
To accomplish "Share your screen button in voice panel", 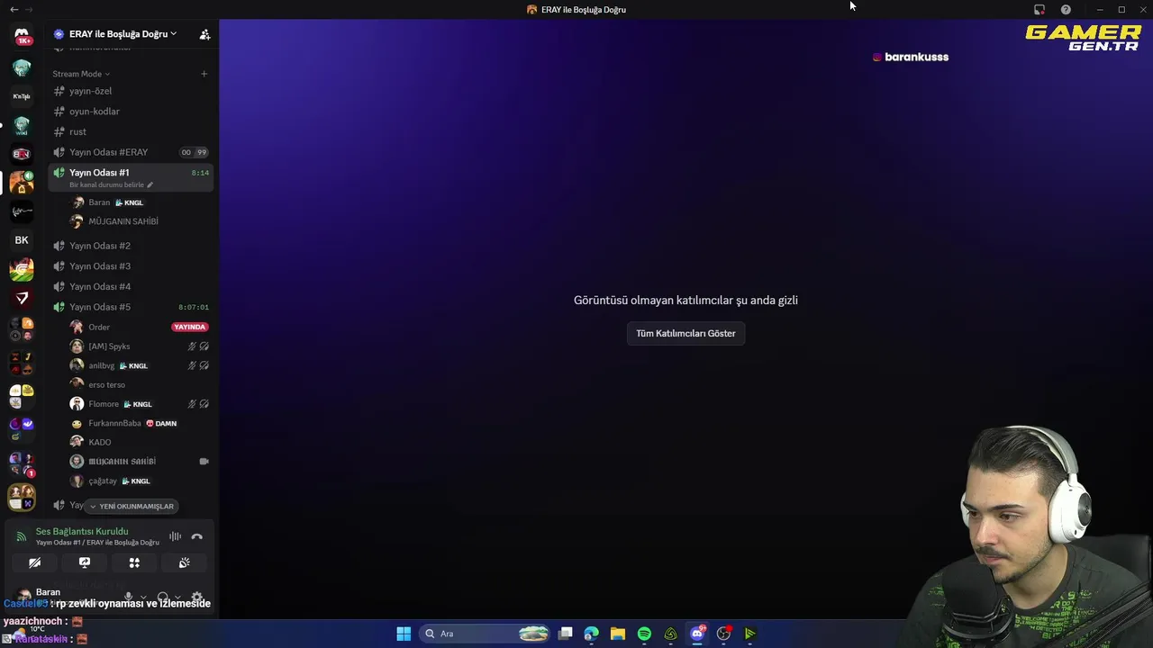I will pos(85,562).
